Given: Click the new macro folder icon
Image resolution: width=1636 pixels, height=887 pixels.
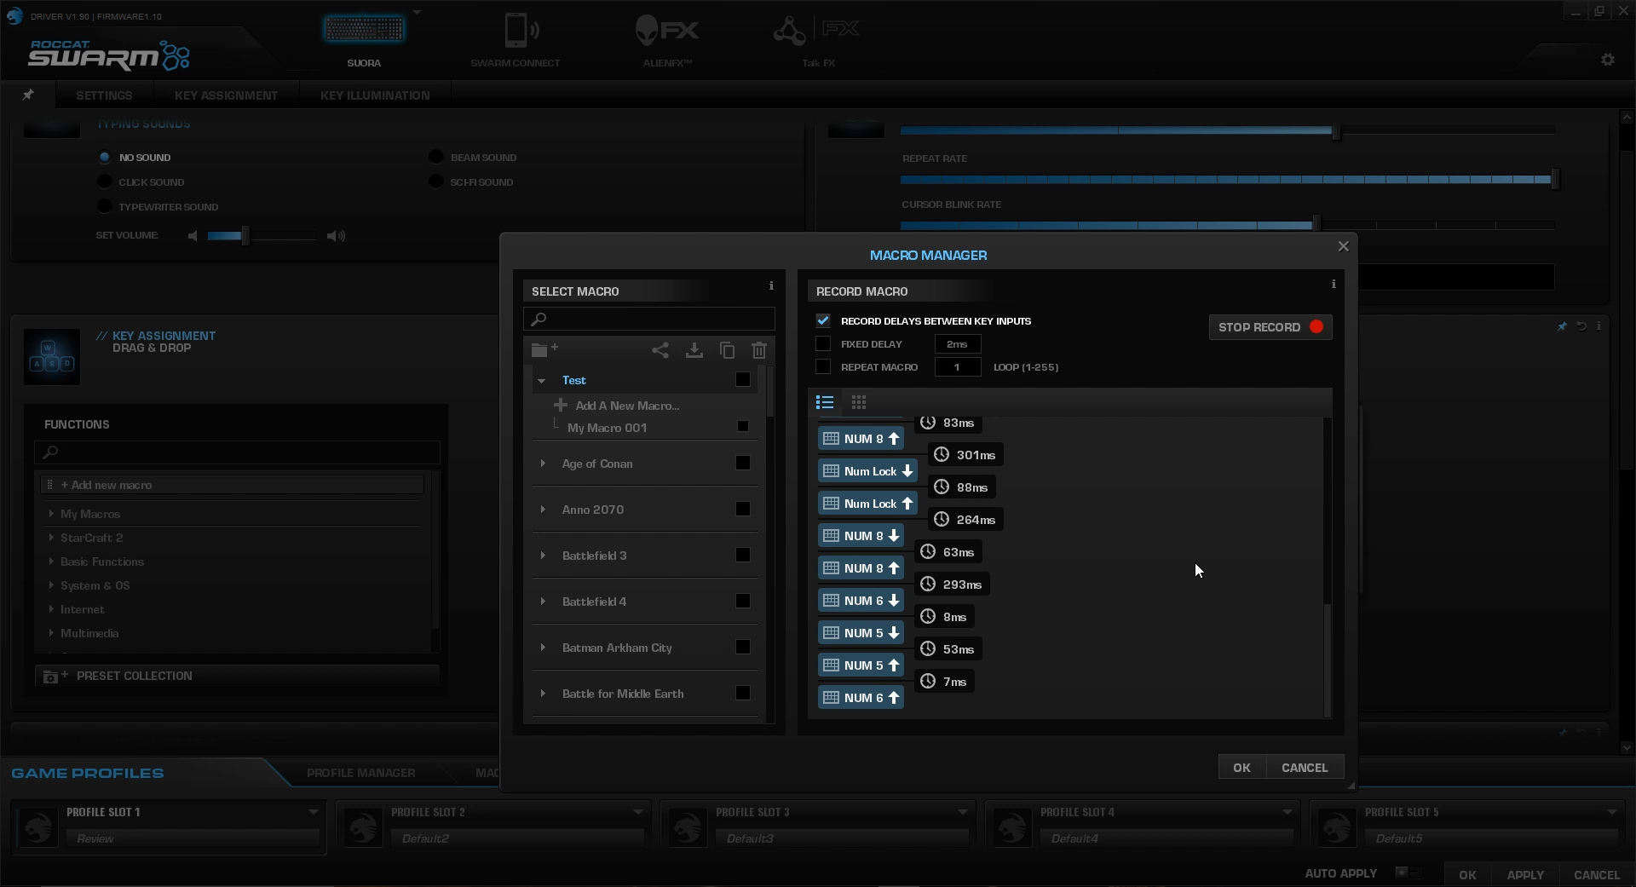Looking at the screenshot, I should (544, 349).
